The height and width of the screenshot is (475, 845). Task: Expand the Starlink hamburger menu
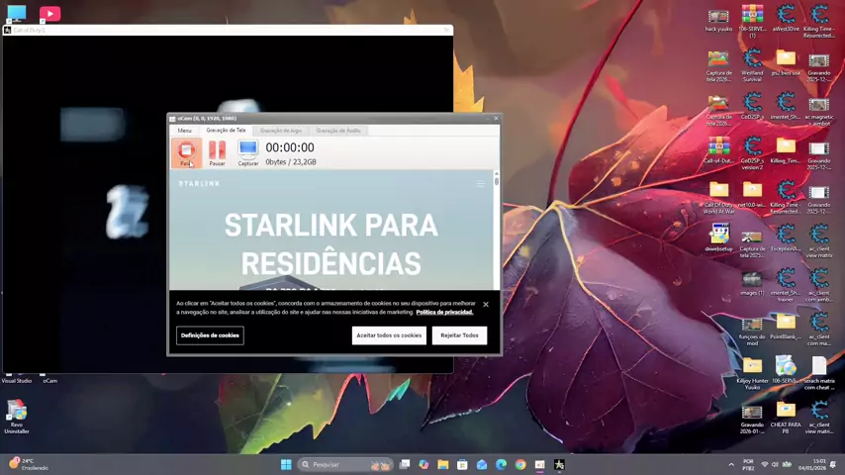(481, 184)
